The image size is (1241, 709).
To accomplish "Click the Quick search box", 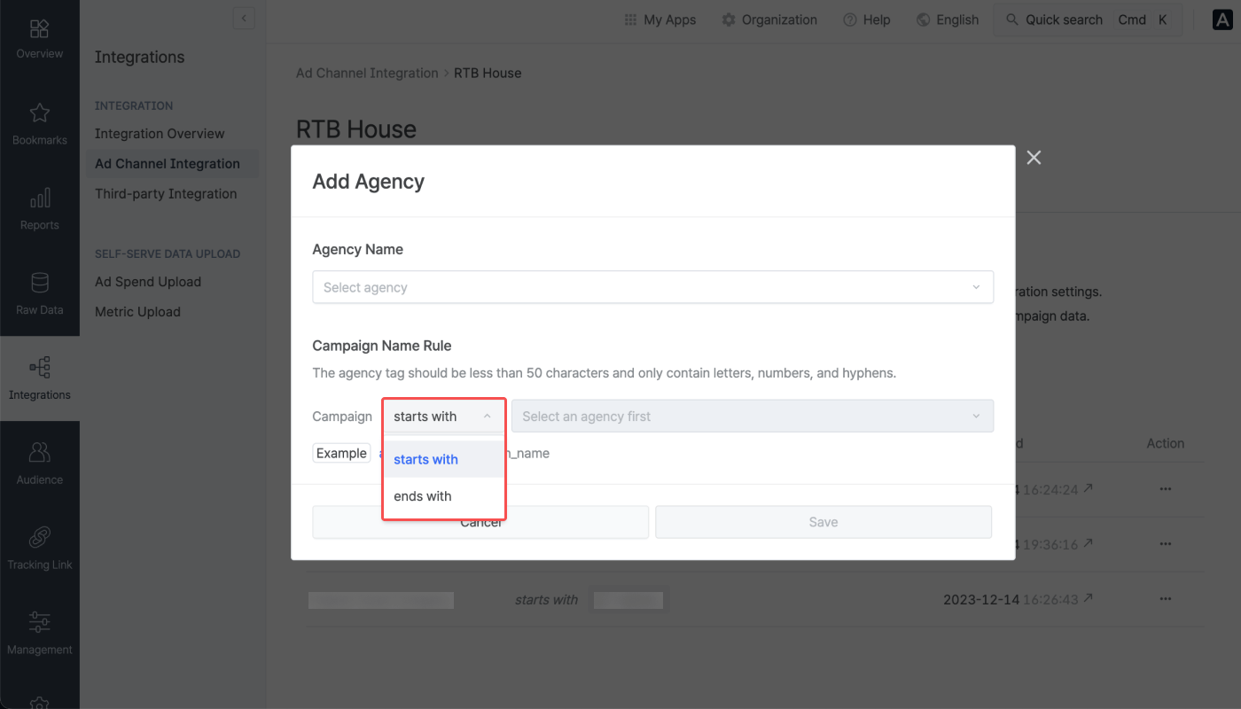I will pos(1088,19).
